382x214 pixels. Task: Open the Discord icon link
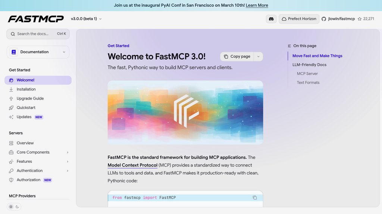[271, 19]
